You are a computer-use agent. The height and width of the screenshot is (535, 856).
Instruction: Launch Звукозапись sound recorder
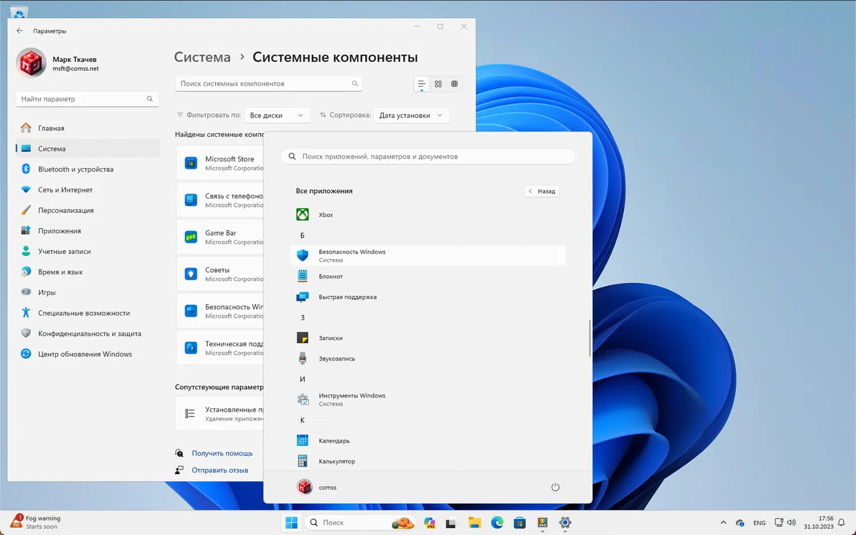427,359
